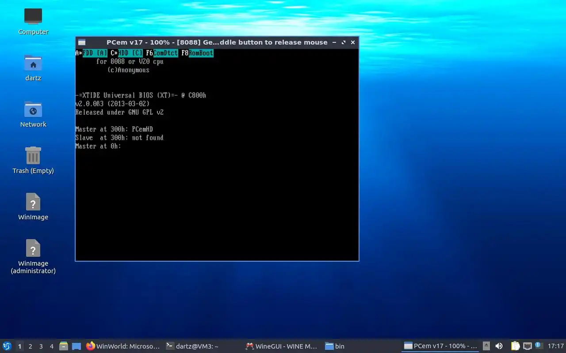The height and width of the screenshot is (353, 566).
Task: Switch to workspace 3
Action: (x=41, y=346)
